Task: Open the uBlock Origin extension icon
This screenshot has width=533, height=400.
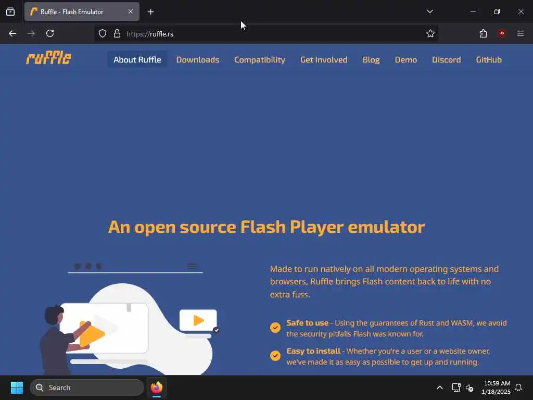Action: point(502,33)
